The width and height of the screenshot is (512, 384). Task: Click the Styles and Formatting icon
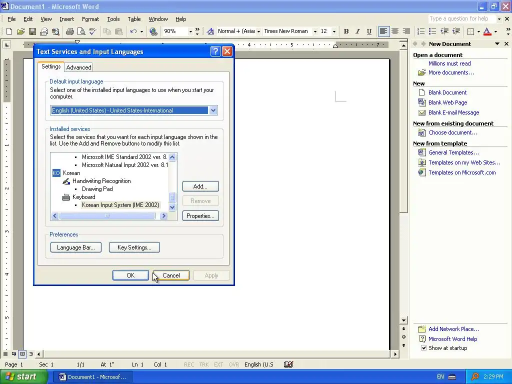pos(210,31)
